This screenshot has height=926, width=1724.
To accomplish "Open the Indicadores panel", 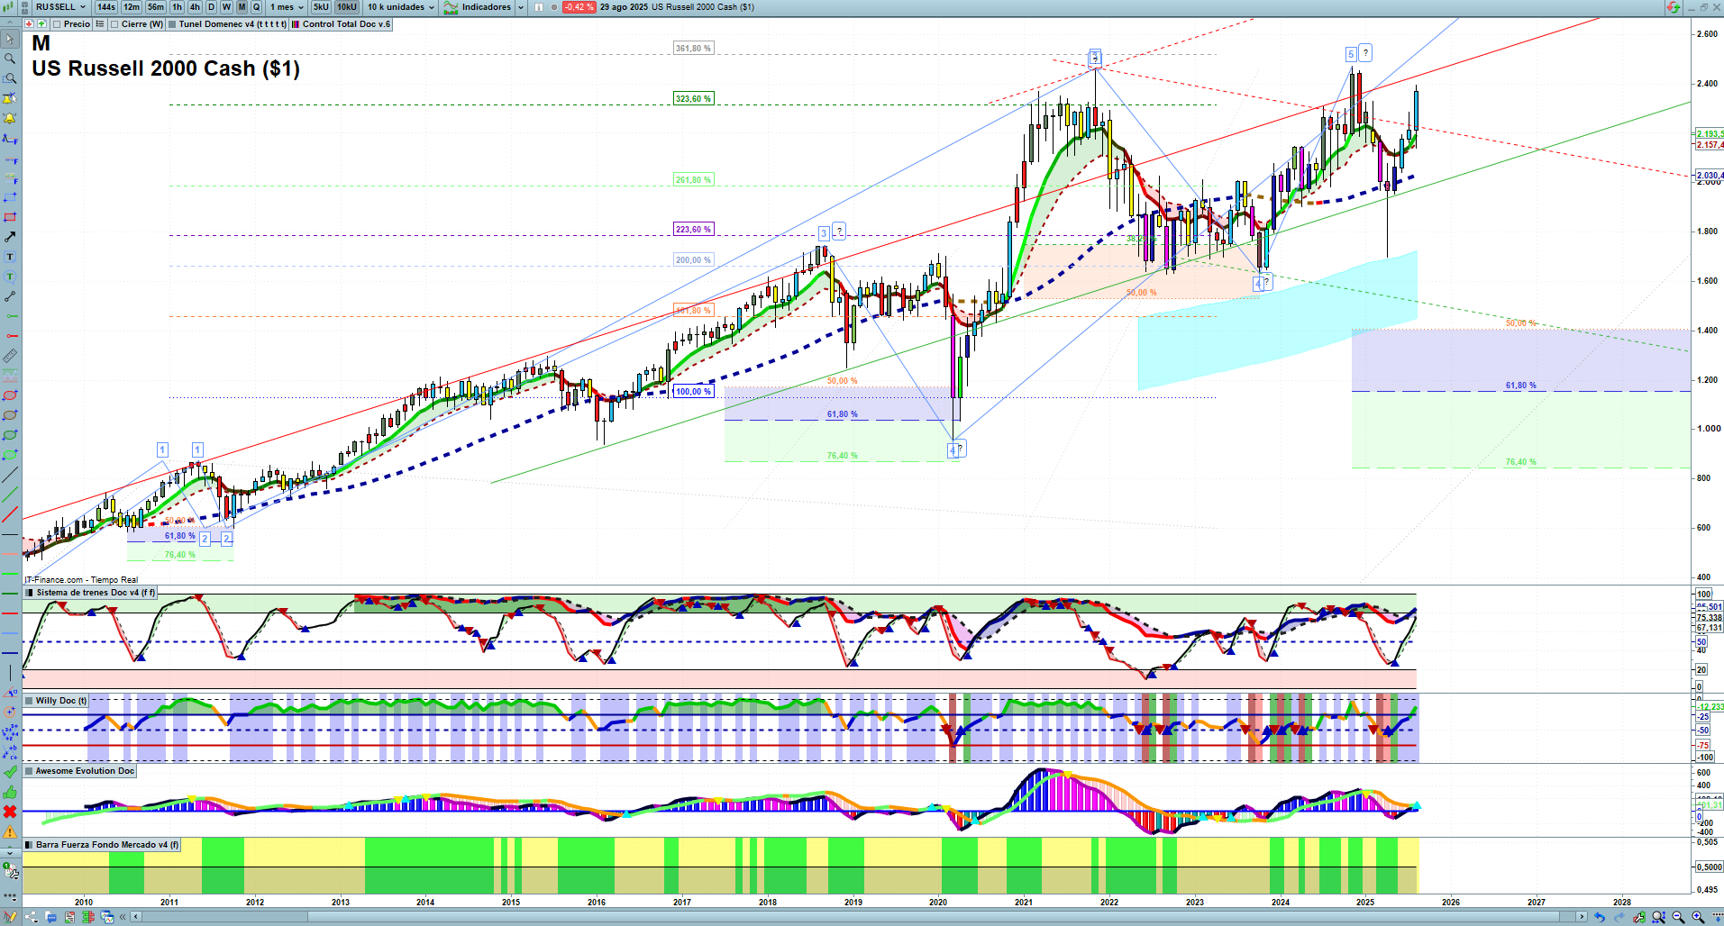I will click(477, 7).
